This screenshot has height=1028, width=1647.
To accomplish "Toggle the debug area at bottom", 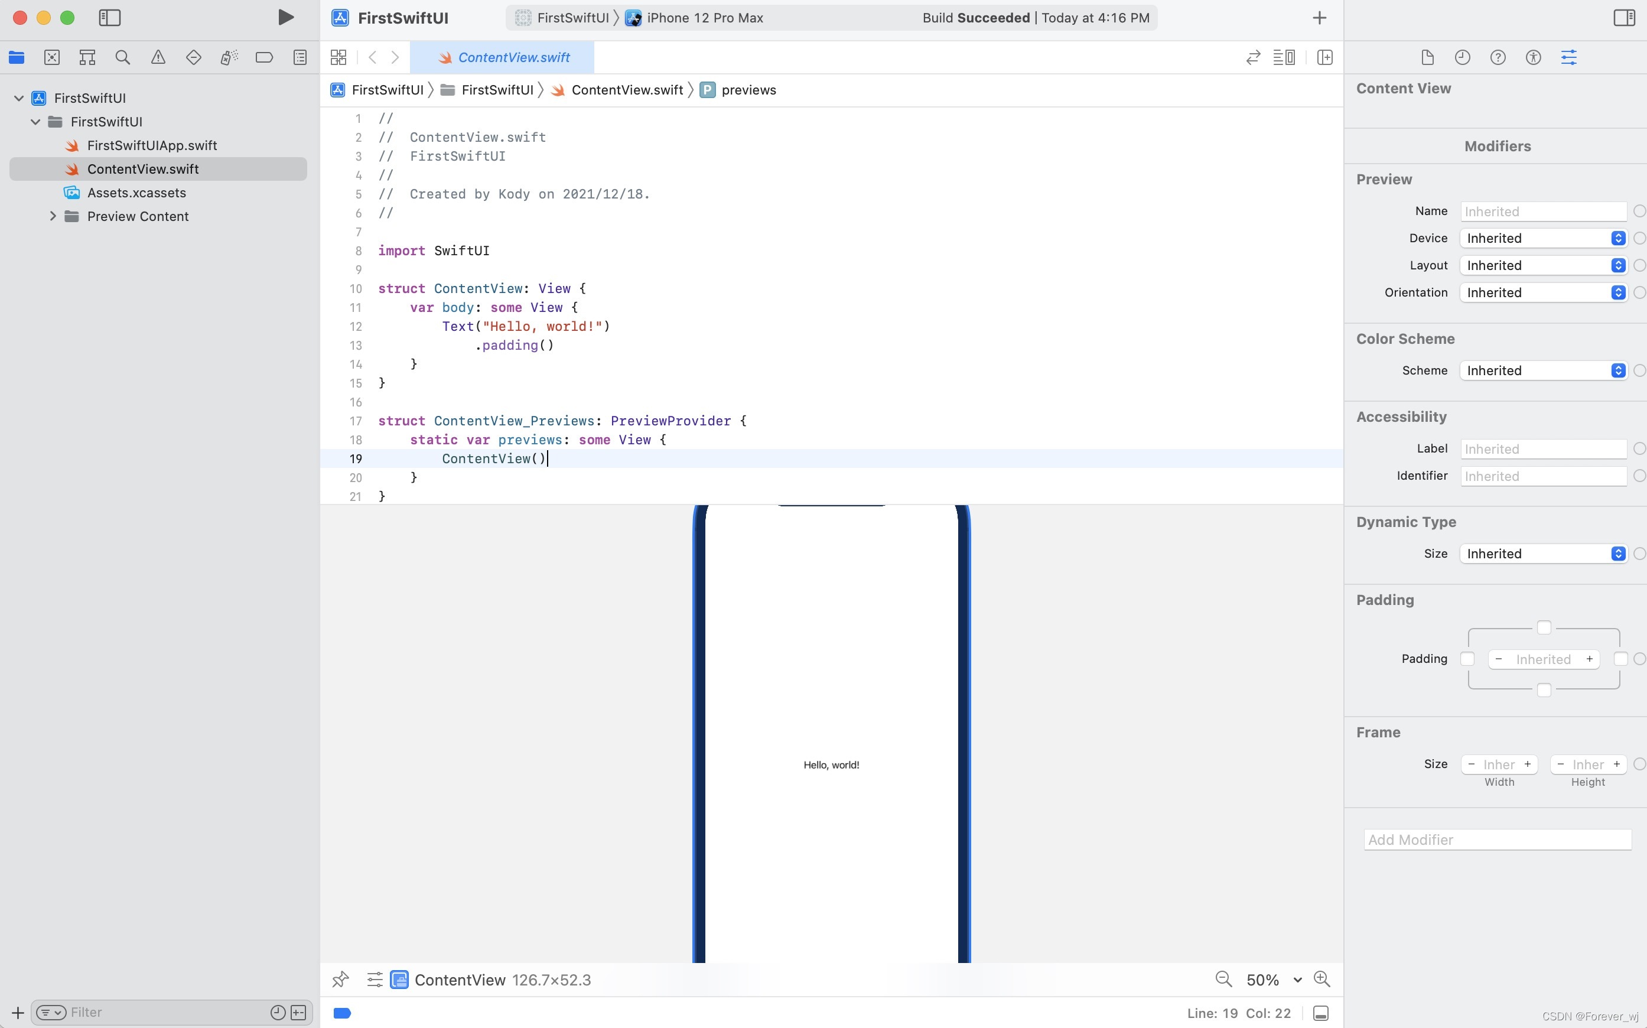I will [1321, 1013].
